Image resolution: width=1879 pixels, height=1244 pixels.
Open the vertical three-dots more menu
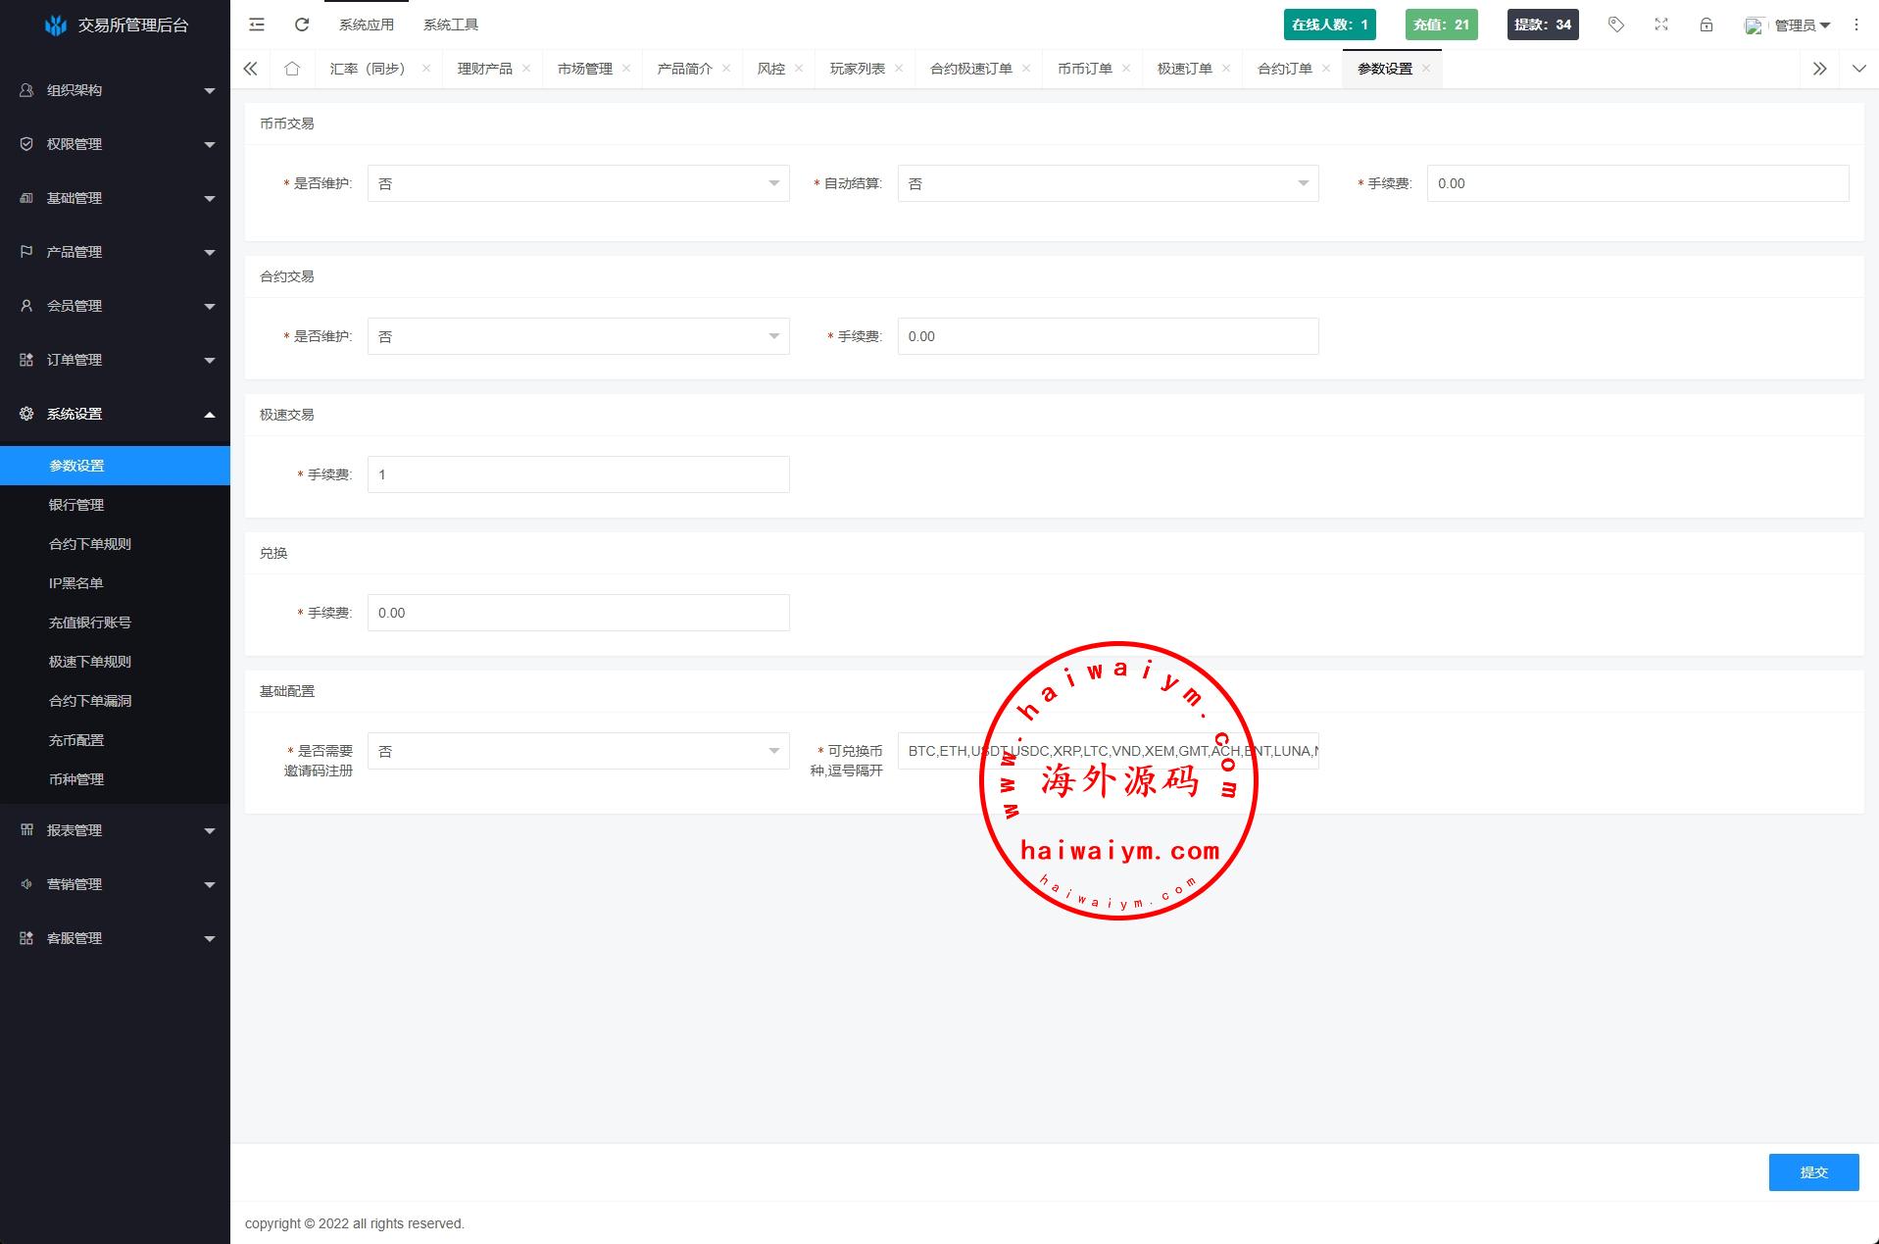click(1856, 25)
